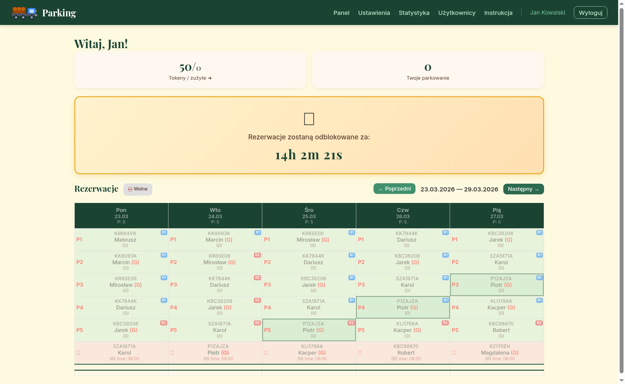Click the Jan Kowalski profile name
The image size is (625, 384).
(547, 12)
